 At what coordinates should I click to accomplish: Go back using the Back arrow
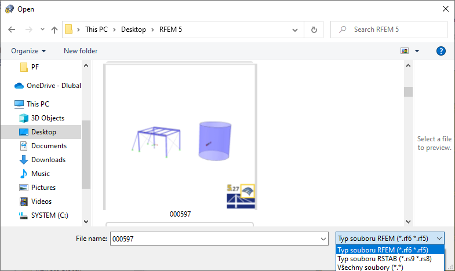click(x=12, y=30)
